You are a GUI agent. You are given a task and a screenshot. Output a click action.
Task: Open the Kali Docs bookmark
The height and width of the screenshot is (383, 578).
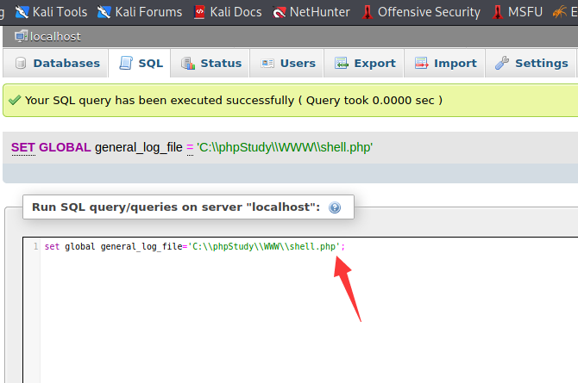point(228,12)
